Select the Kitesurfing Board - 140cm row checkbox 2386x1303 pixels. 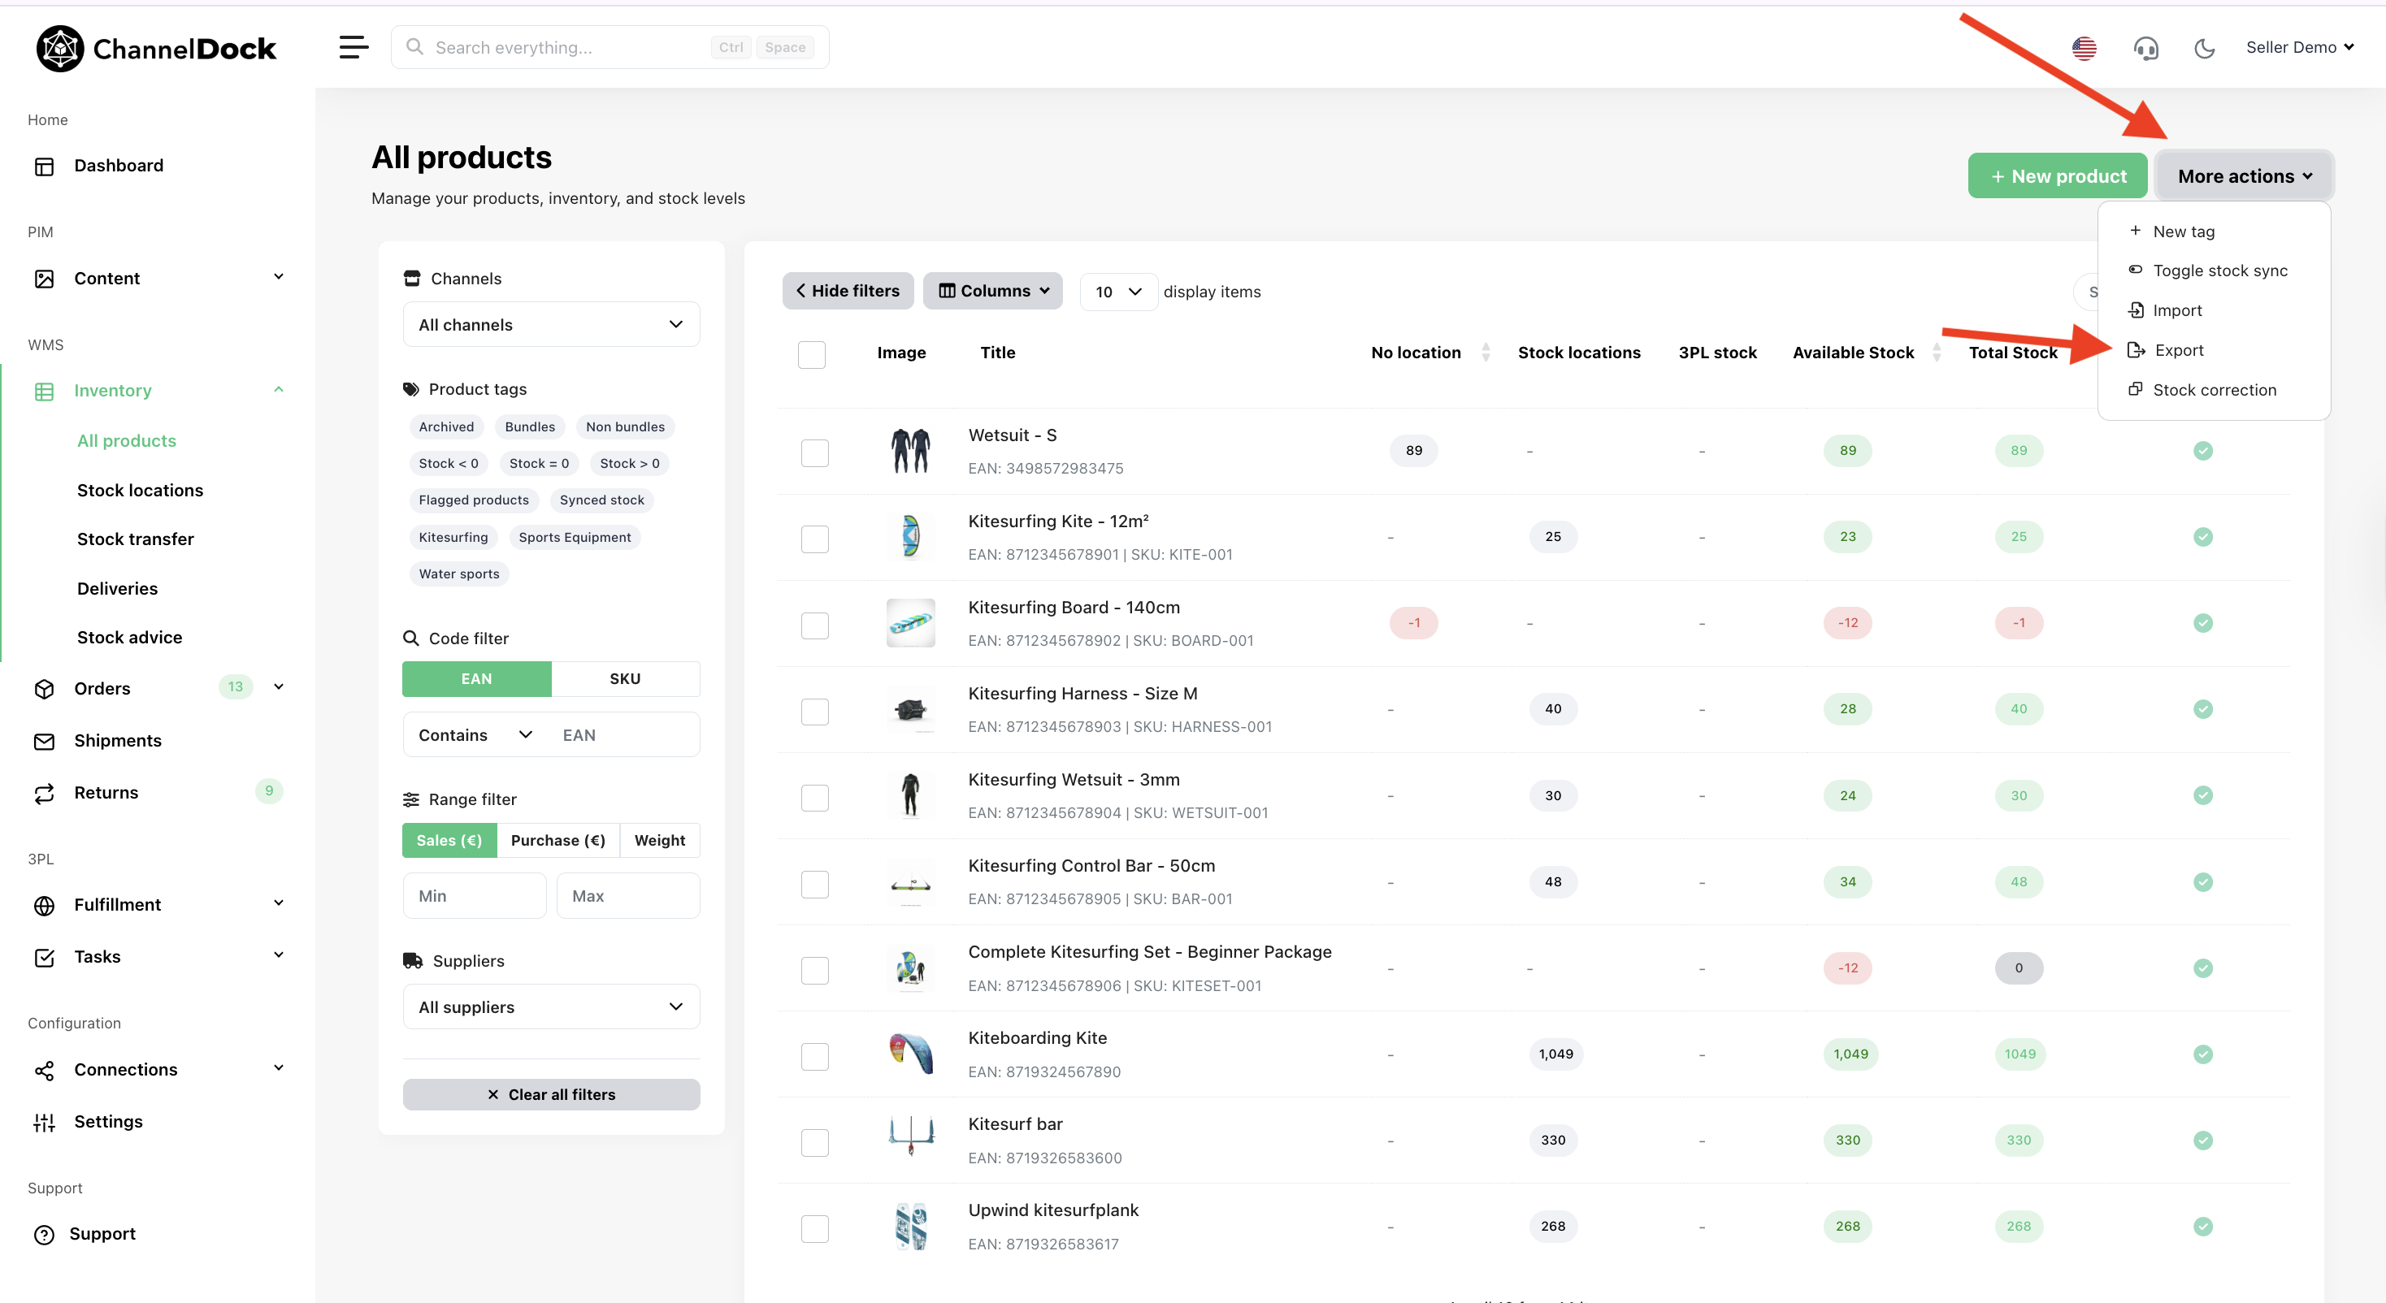[x=814, y=626]
